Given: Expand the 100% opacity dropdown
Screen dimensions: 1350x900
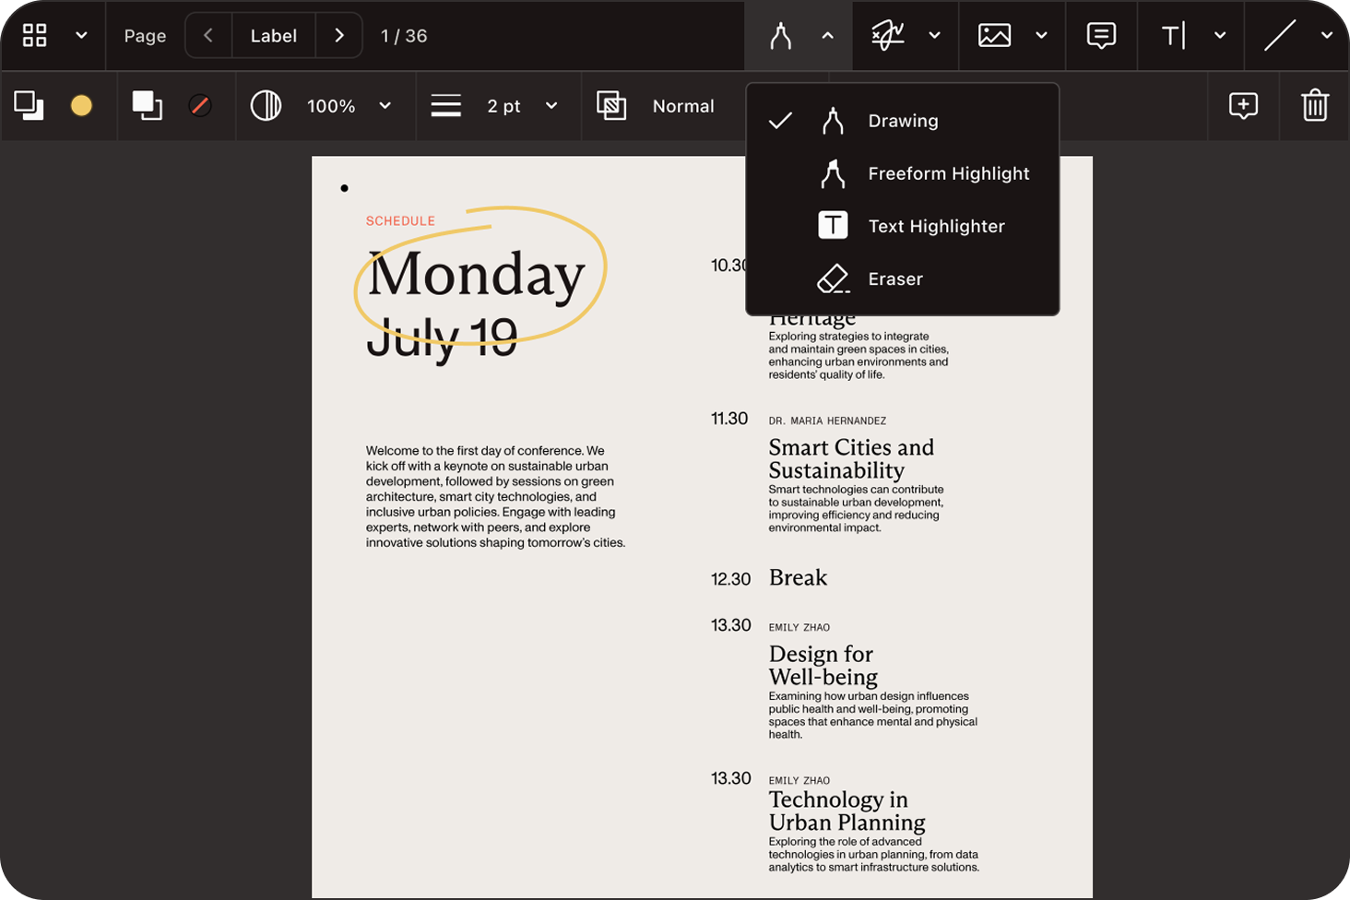Looking at the screenshot, I should pyautogui.click(x=385, y=106).
